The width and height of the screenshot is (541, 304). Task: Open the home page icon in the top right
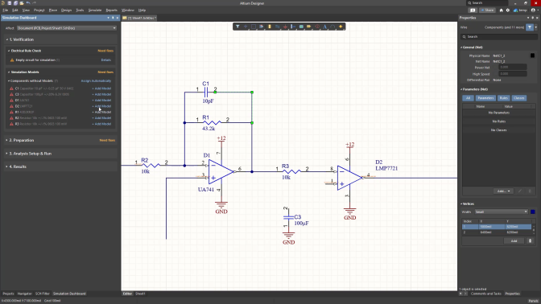point(501,10)
